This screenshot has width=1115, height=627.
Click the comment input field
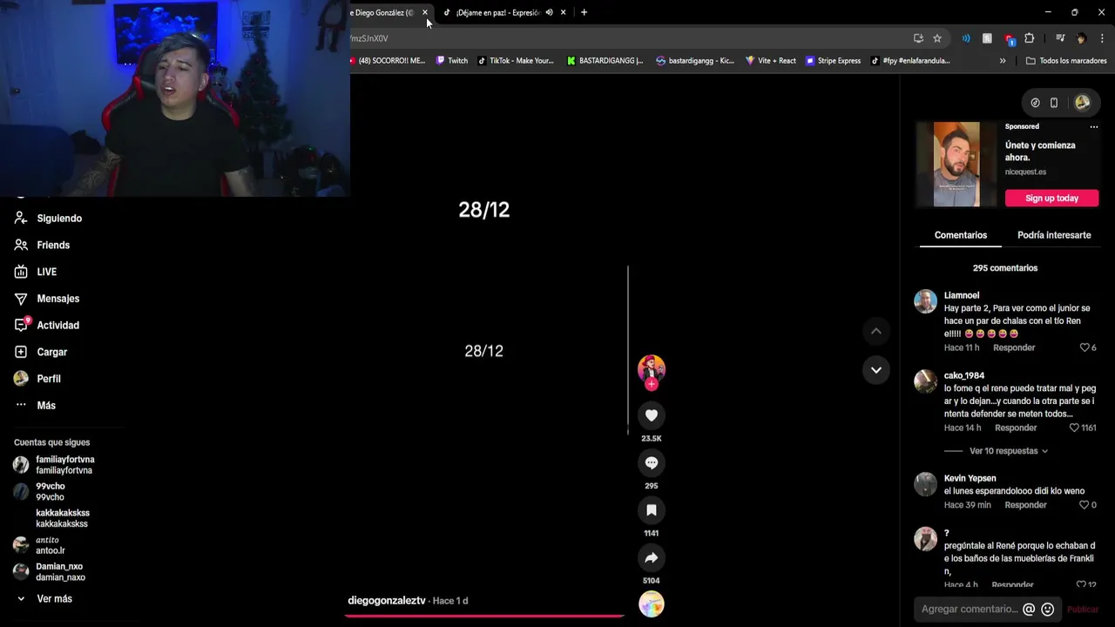[x=970, y=610]
